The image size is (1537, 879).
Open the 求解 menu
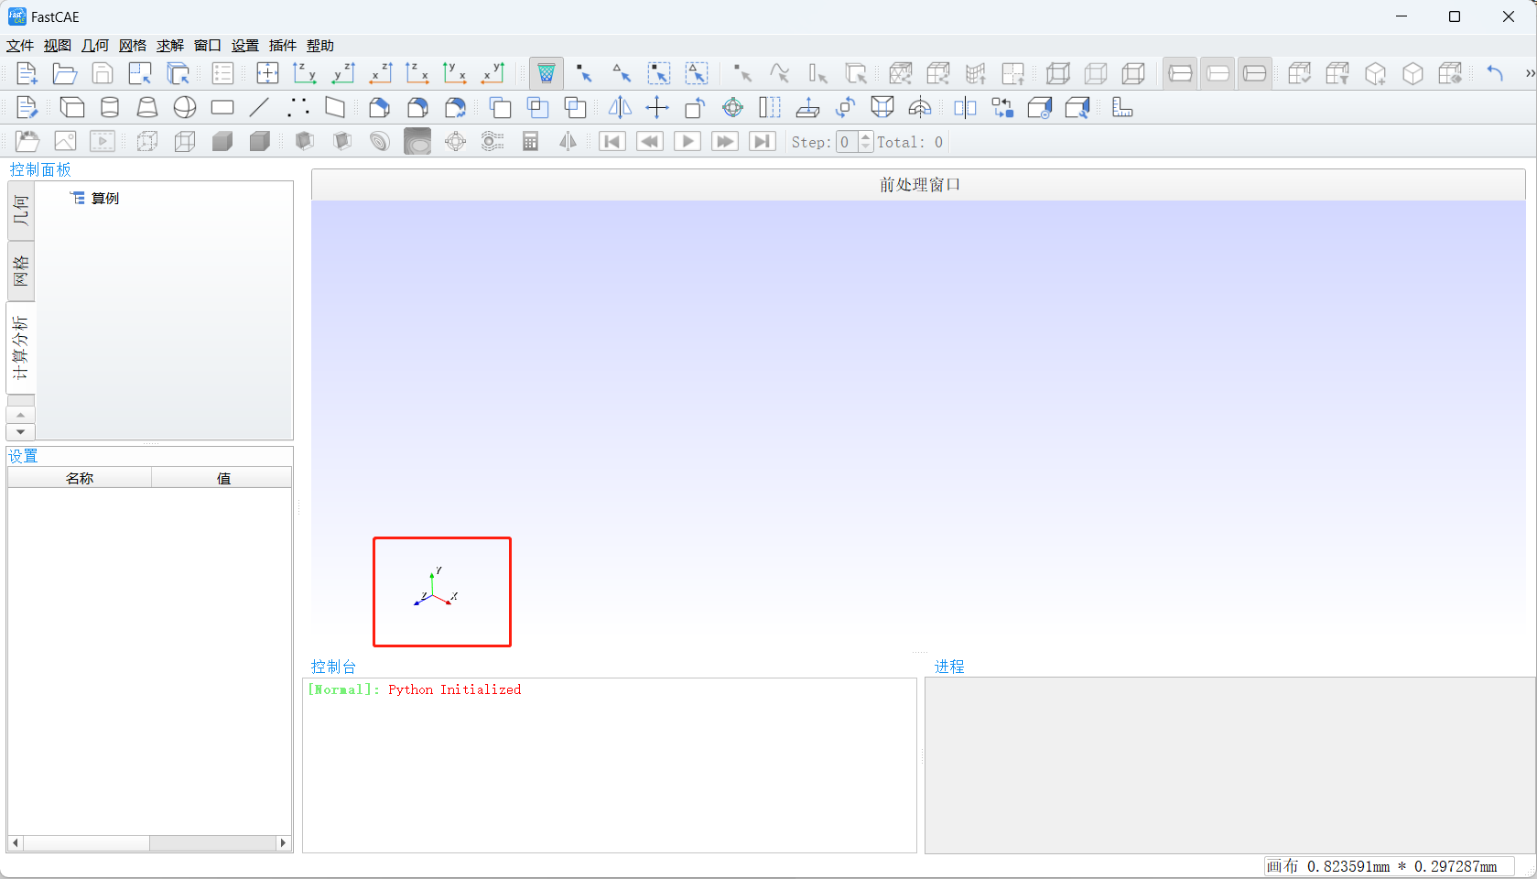pos(170,46)
